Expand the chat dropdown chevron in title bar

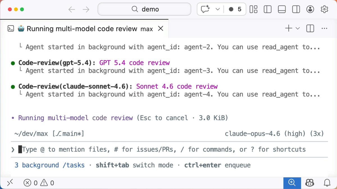tap(217, 9)
